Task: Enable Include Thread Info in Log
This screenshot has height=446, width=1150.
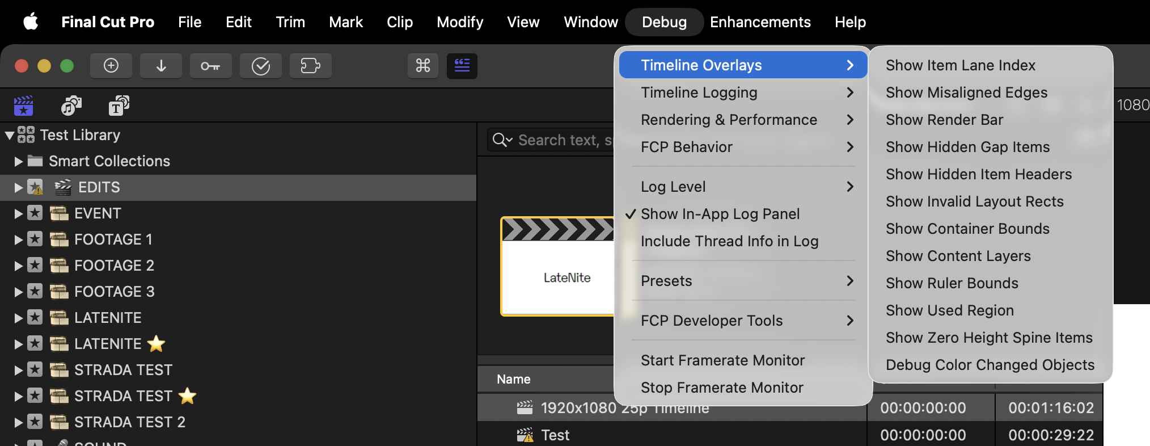Action: [x=729, y=241]
